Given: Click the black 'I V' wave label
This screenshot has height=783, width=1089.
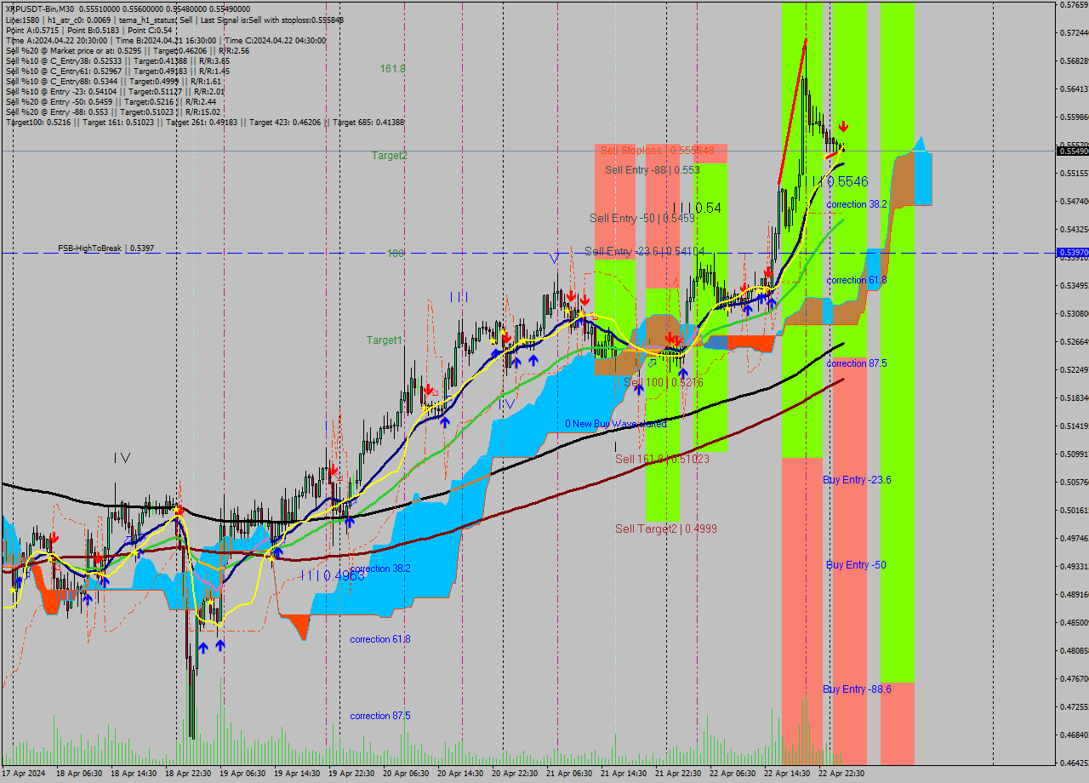Looking at the screenshot, I should tap(123, 458).
